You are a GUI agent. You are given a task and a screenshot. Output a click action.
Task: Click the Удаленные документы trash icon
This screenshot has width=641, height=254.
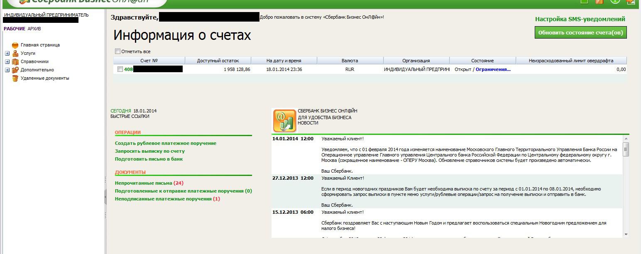pyautogui.click(x=15, y=78)
